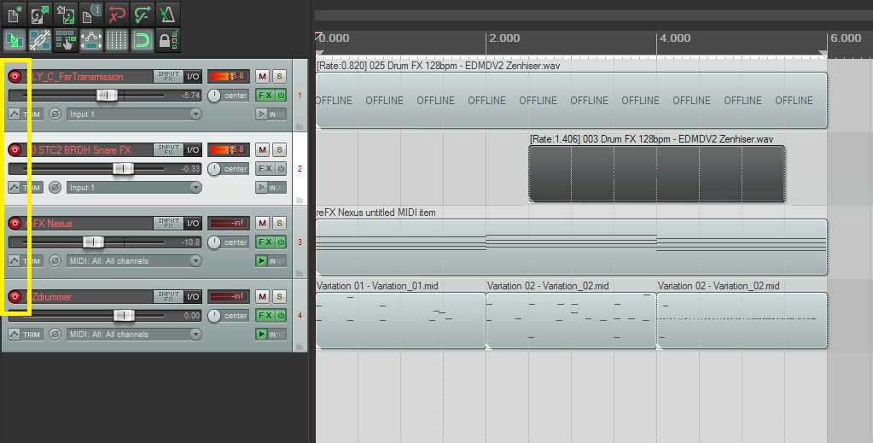Image resolution: width=873 pixels, height=443 pixels.
Task: Open project using the disk icon
Action: click(x=40, y=14)
